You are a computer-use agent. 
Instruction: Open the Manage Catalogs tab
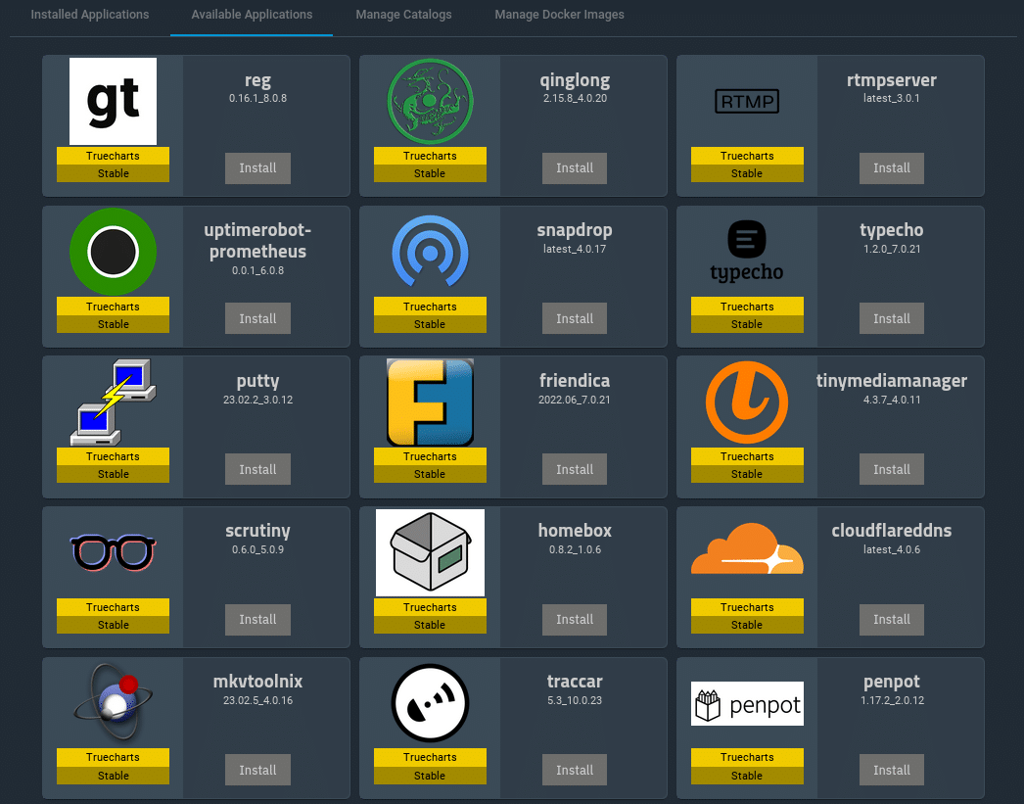pyautogui.click(x=403, y=15)
